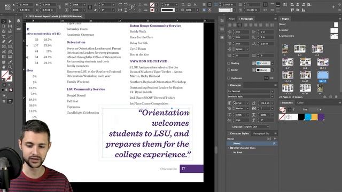Toggle formatting affects text button in Swatches

coord(293,109)
